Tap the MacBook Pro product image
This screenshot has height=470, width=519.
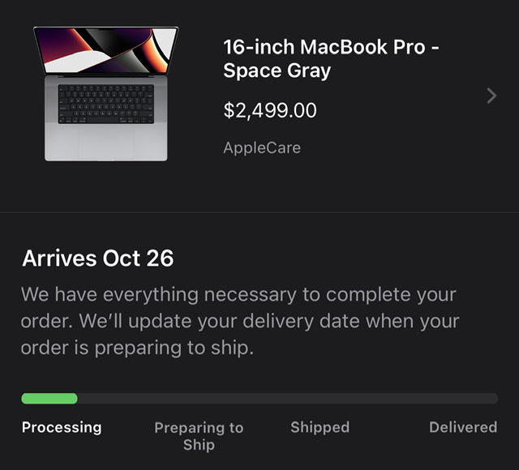point(105,93)
